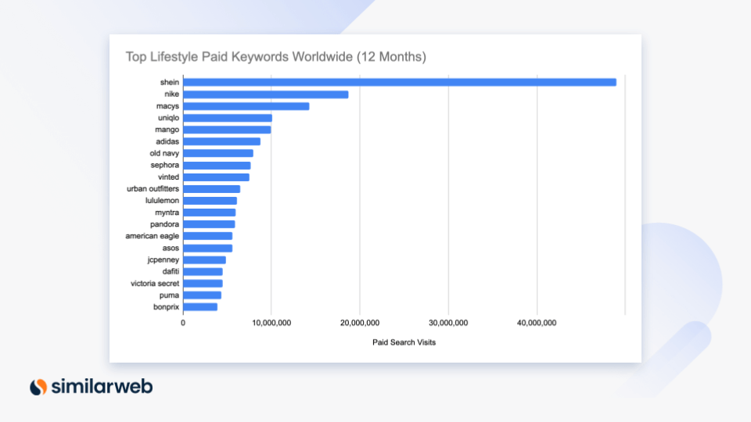Image resolution: width=751 pixels, height=422 pixels.
Task: Click the pandora bar
Action: tap(210, 224)
